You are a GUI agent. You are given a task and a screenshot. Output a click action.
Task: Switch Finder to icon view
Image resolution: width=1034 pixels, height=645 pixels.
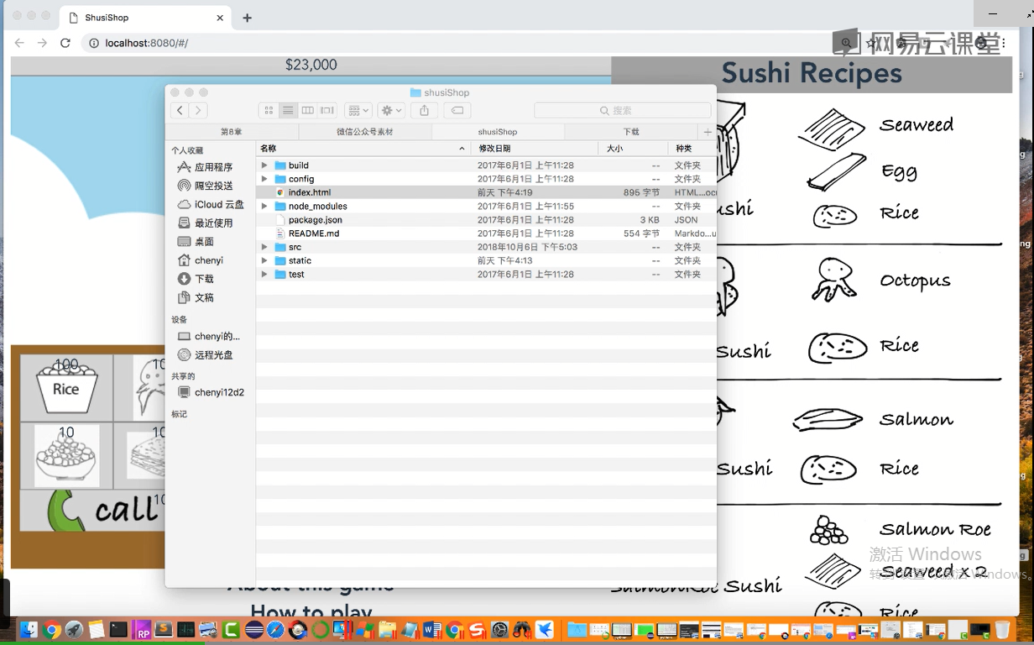pyautogui.click(x=269, y=111)
